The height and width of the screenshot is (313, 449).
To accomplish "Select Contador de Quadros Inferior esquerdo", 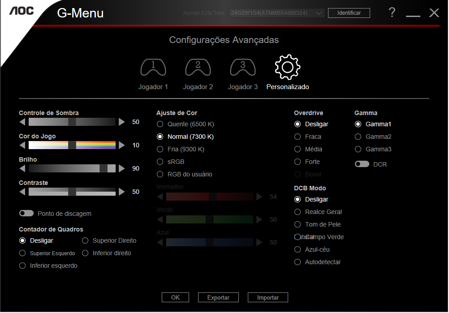I will [x=48, y=266].
